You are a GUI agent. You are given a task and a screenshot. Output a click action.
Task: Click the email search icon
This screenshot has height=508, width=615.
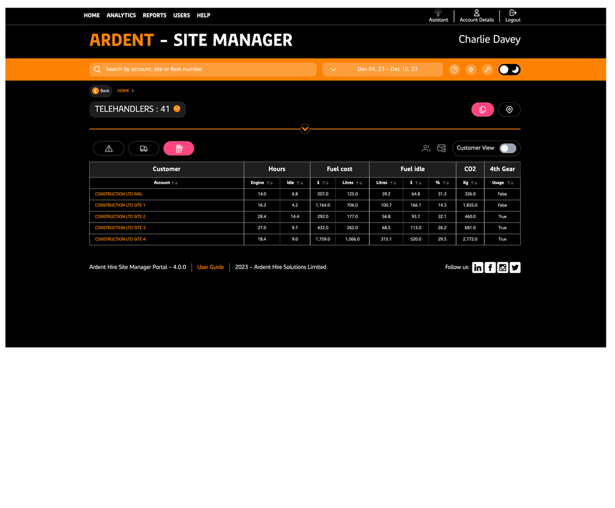441,148
